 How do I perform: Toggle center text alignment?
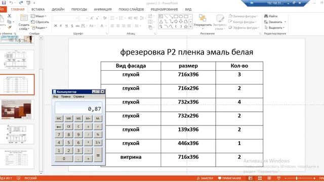point(118,26)
